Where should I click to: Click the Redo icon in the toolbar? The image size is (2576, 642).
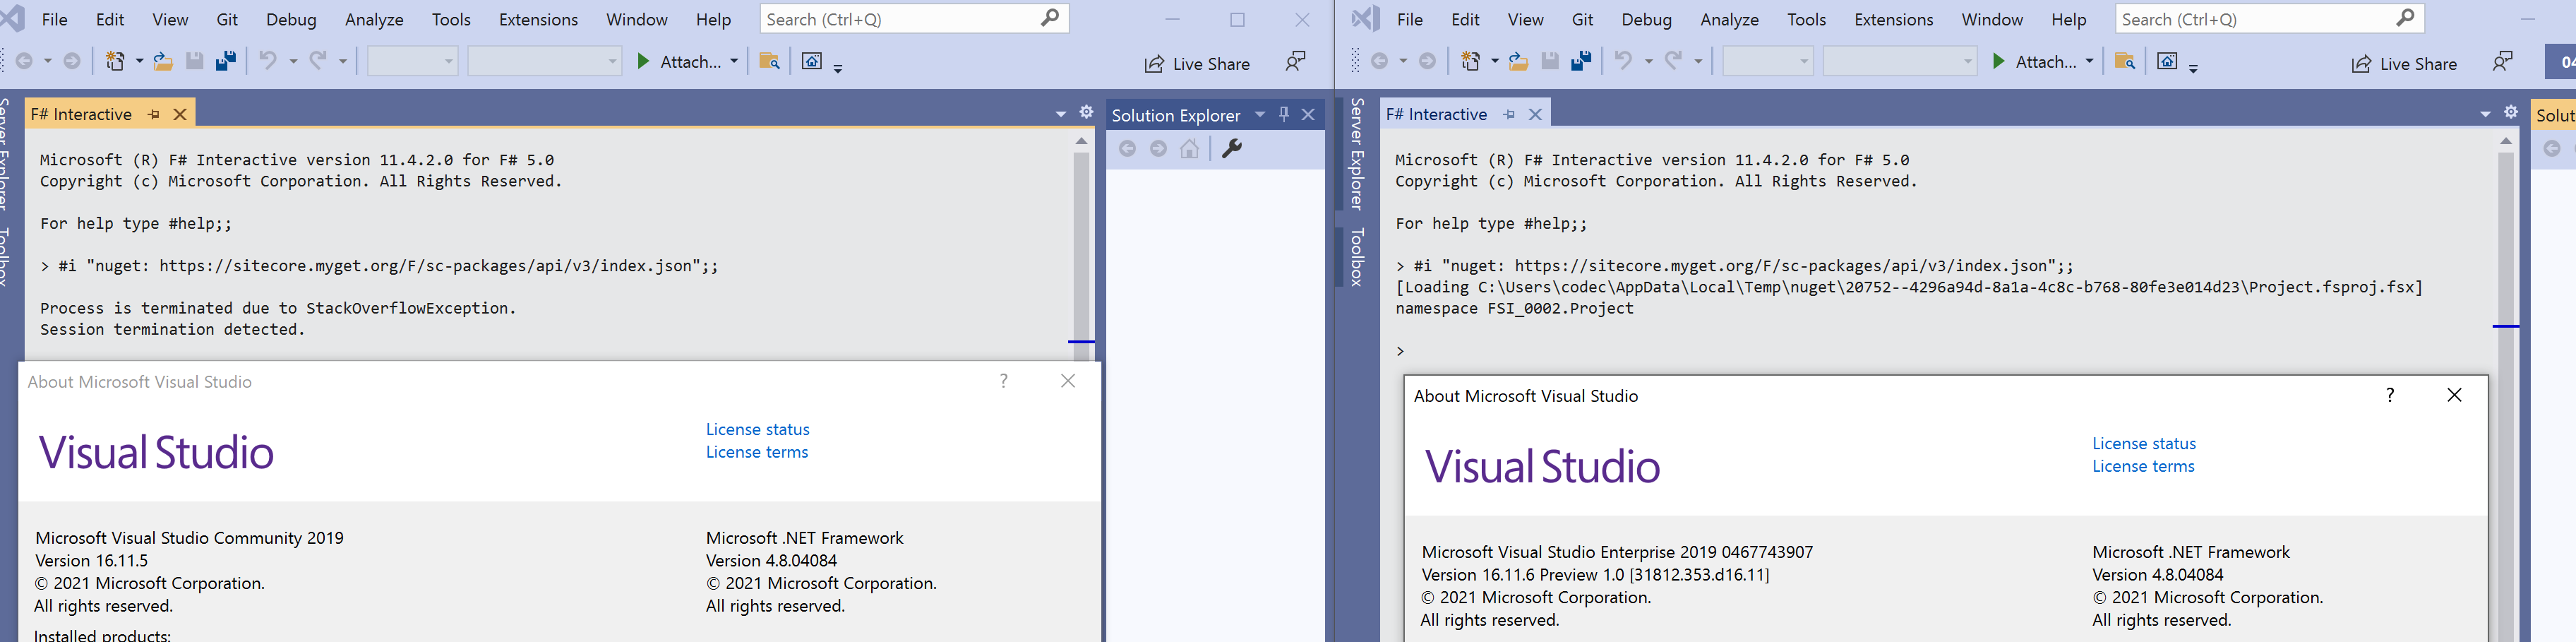pyautogui.click(x=318, y=61)
